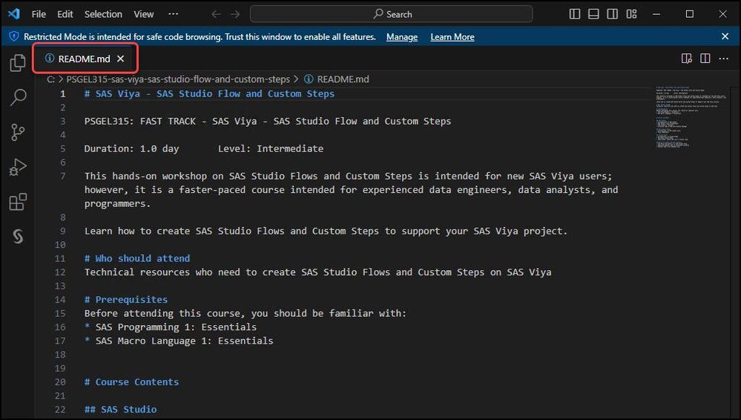Screen dimensions: 741x420
Task: Open the Explorer view in activity bar
Action: pos(18,64)
